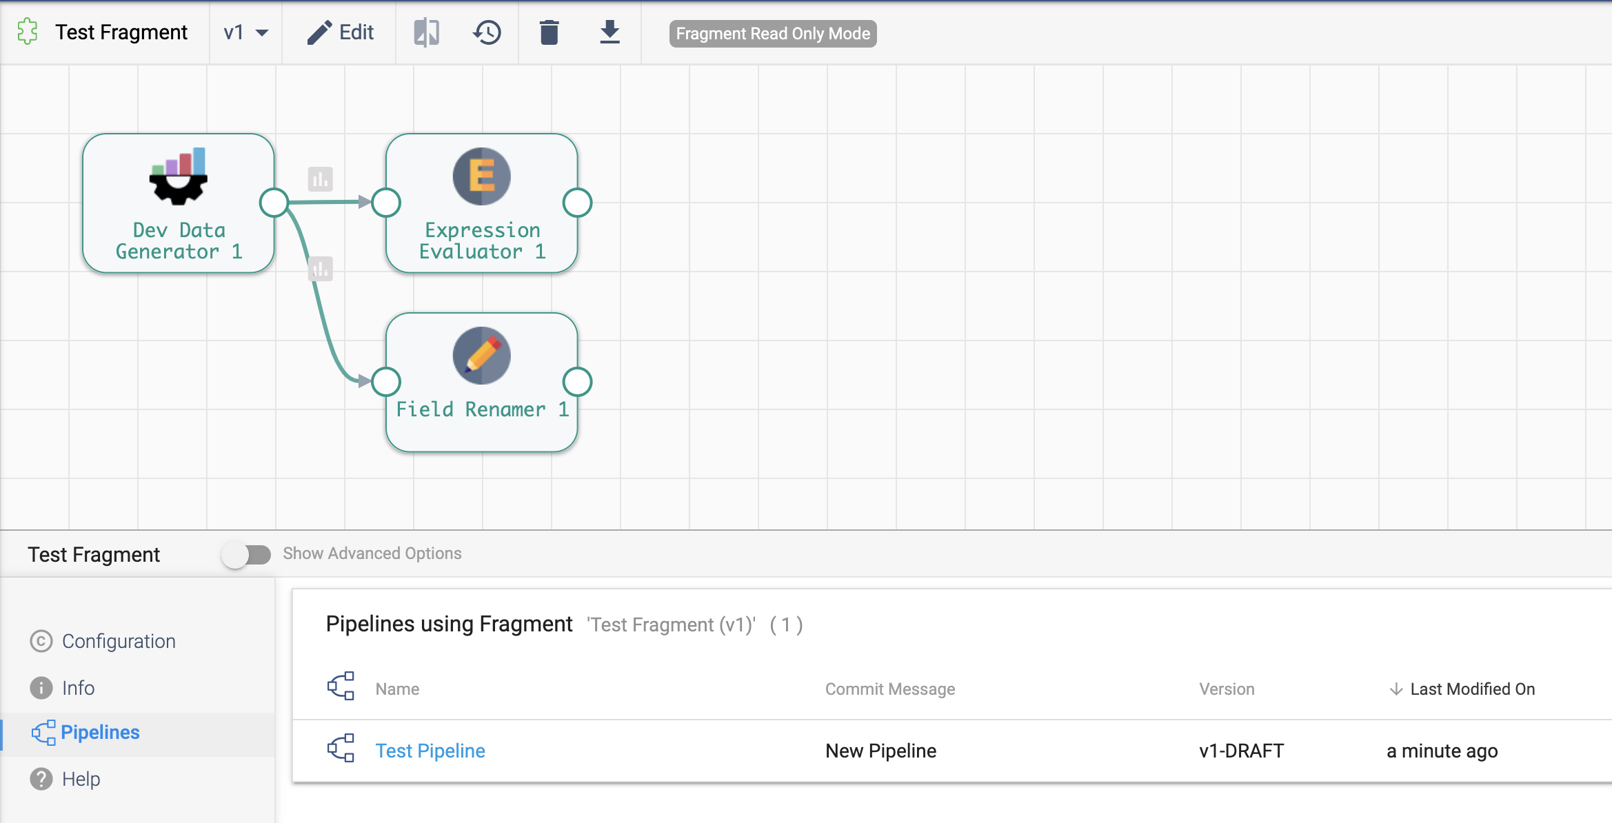Select the Expression Evaluator 1 stage
The height and width of the screenshot is (823, 1612).
tap(481, 203)
